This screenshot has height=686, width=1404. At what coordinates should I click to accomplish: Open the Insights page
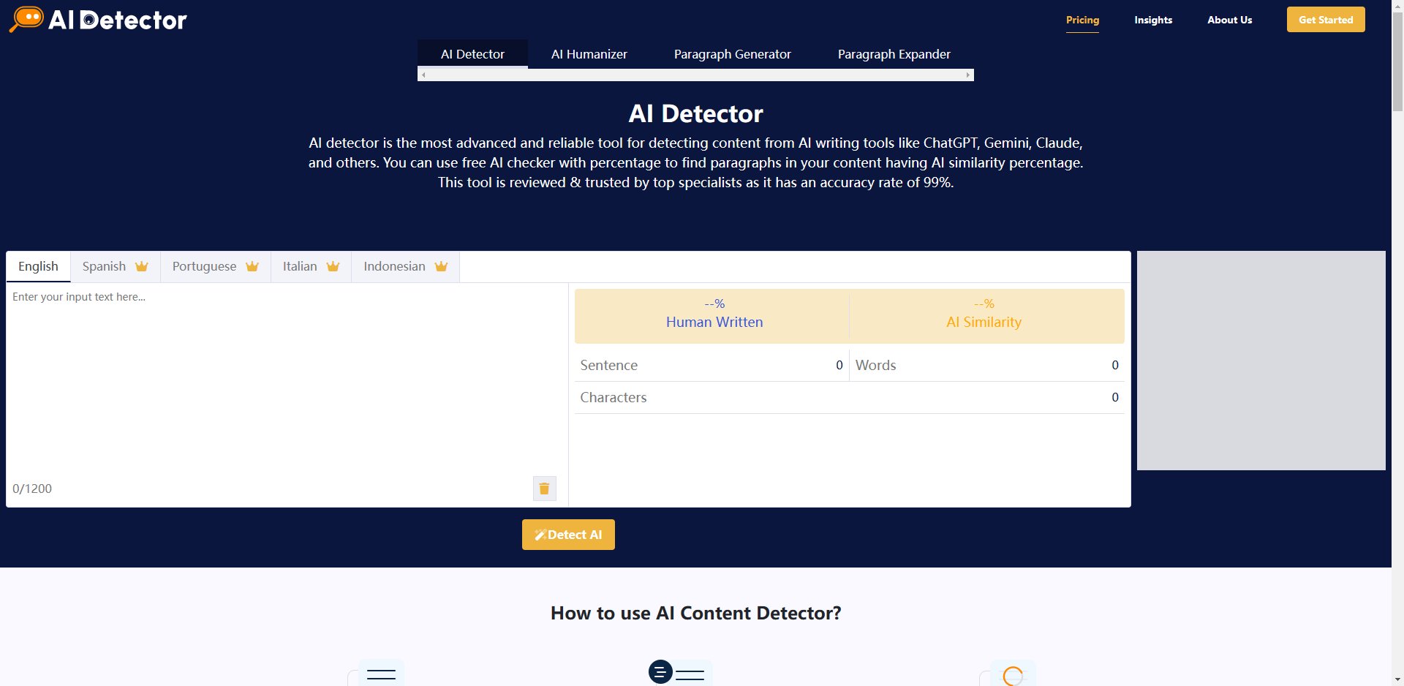pyautogui.click(x=1153, y=20)
